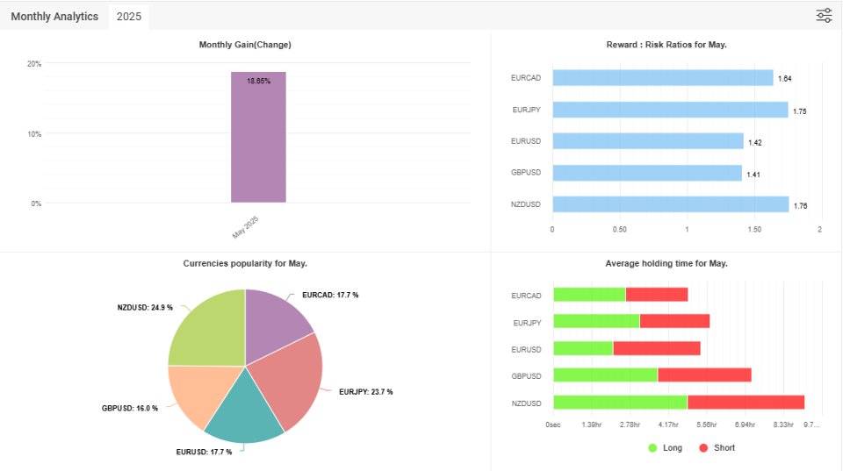The width and height of the screenshot is (843, 471).
Task: Click the Reward : Risk Ratios title
Action: [x=666, y=45]
